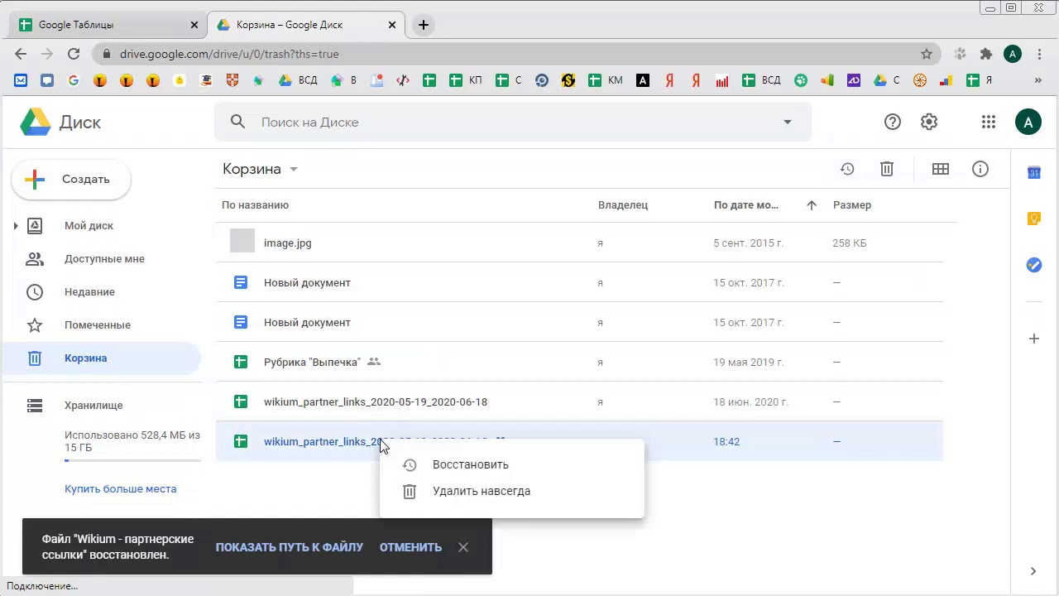Viewport: 1059px width, 596px height.
Task: Click the Google Drive logo
Action: [36, 123]
